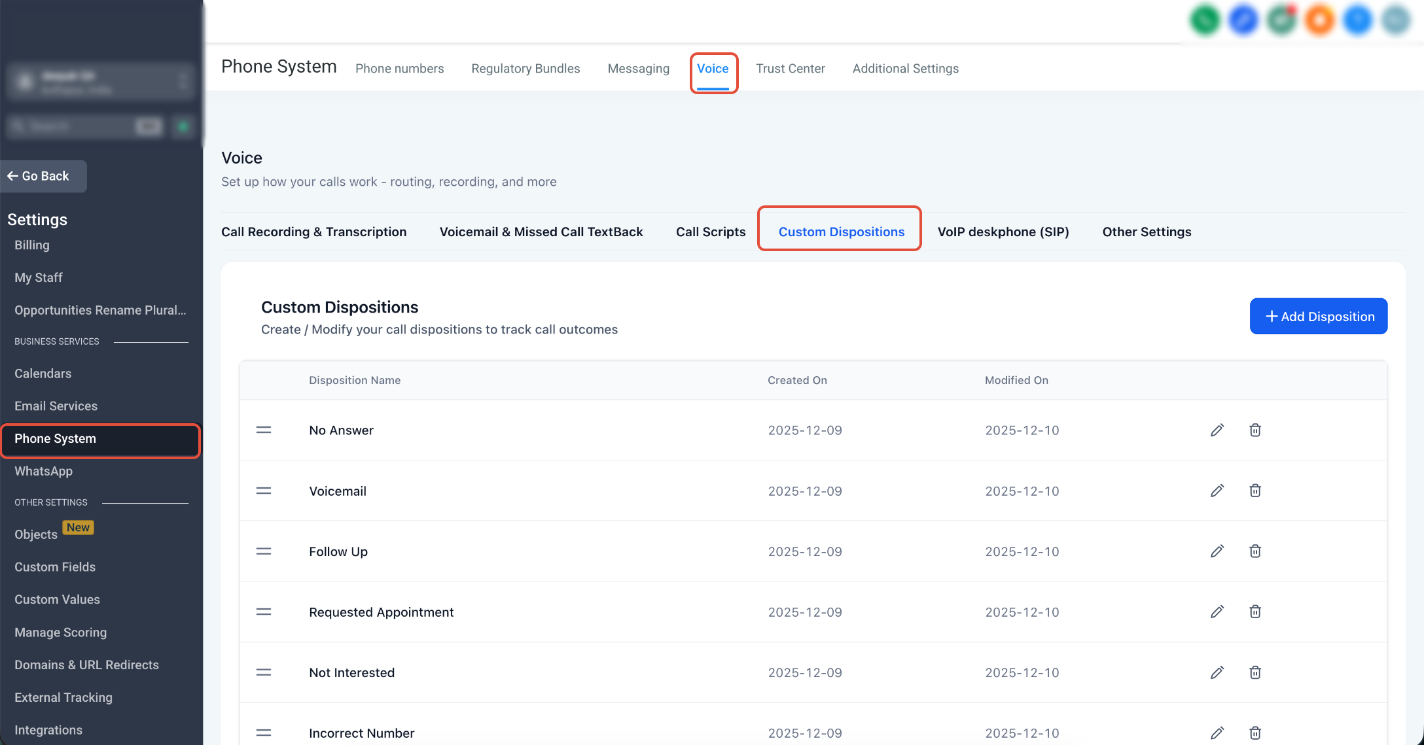Open the green phone dialer icon
Screen dimensions: 1424x745
[1205, 20]
